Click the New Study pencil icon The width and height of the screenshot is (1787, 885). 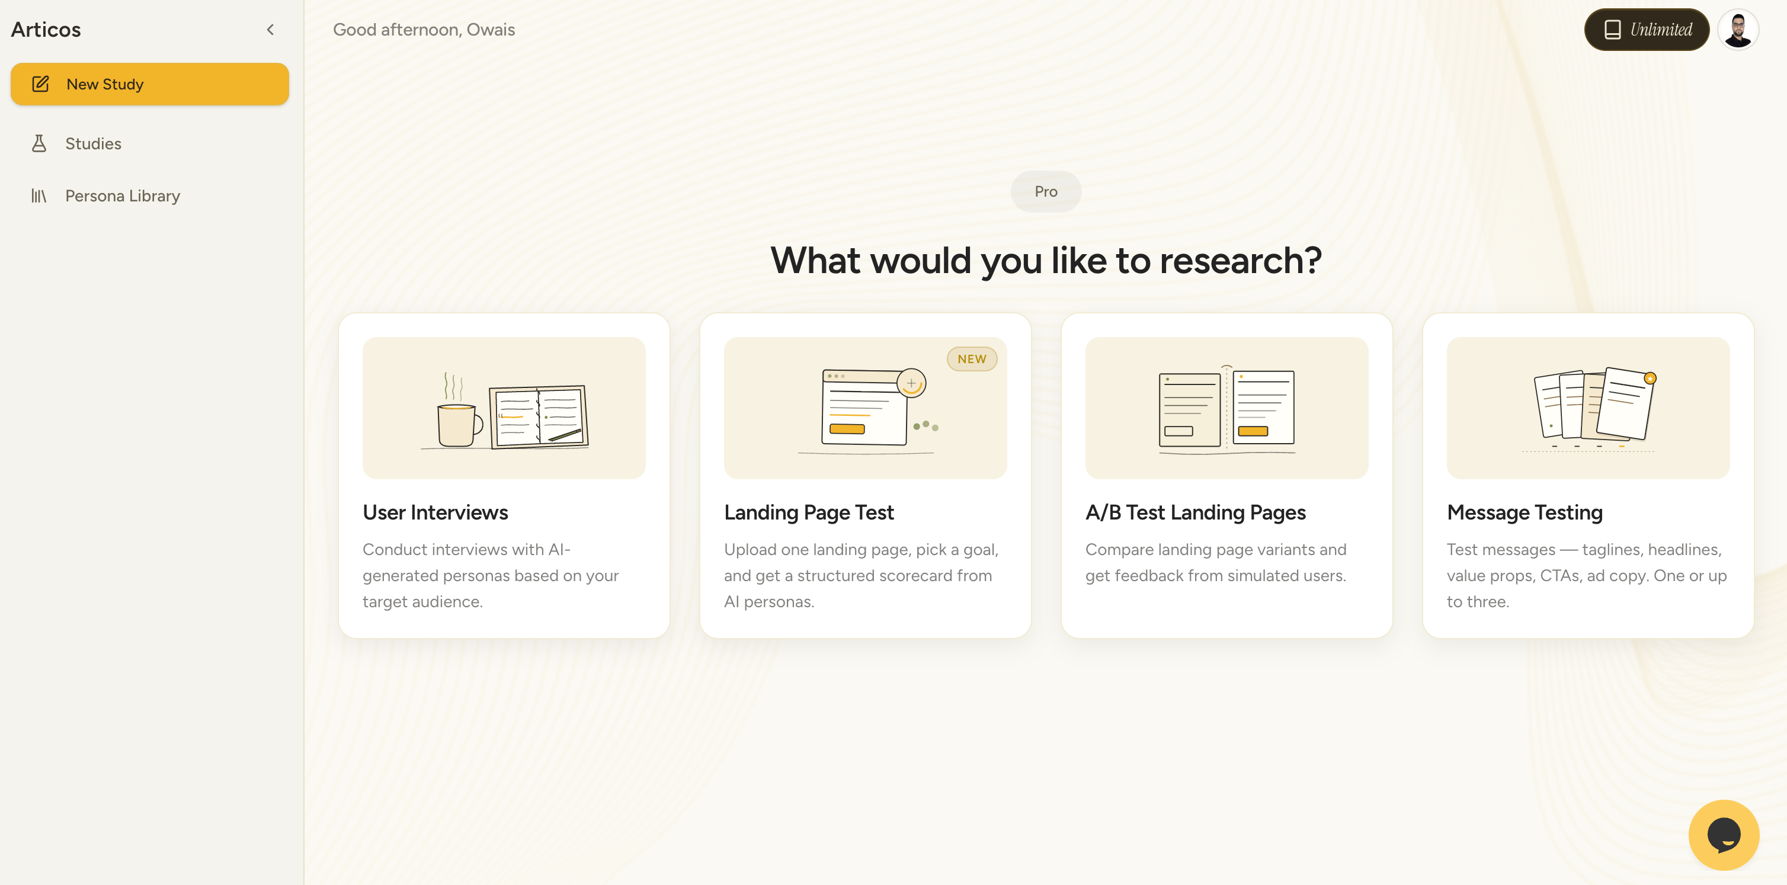tap(40, 84)
